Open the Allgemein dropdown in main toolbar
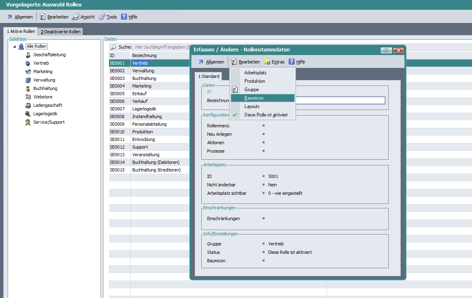The width and height of the screenshot is (472, 298). point(20,17)
